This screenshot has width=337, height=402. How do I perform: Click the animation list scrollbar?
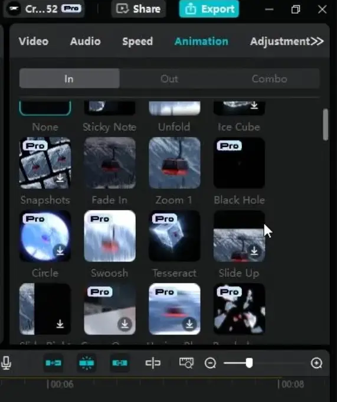(325, 125)
